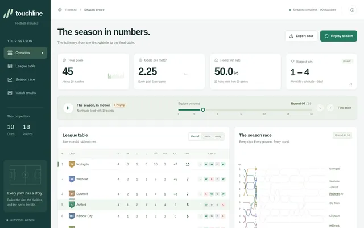The height and width of the screenshot is (228, 364).
Task: Click the Northgate race chart marker
Action: coord(256,169)
